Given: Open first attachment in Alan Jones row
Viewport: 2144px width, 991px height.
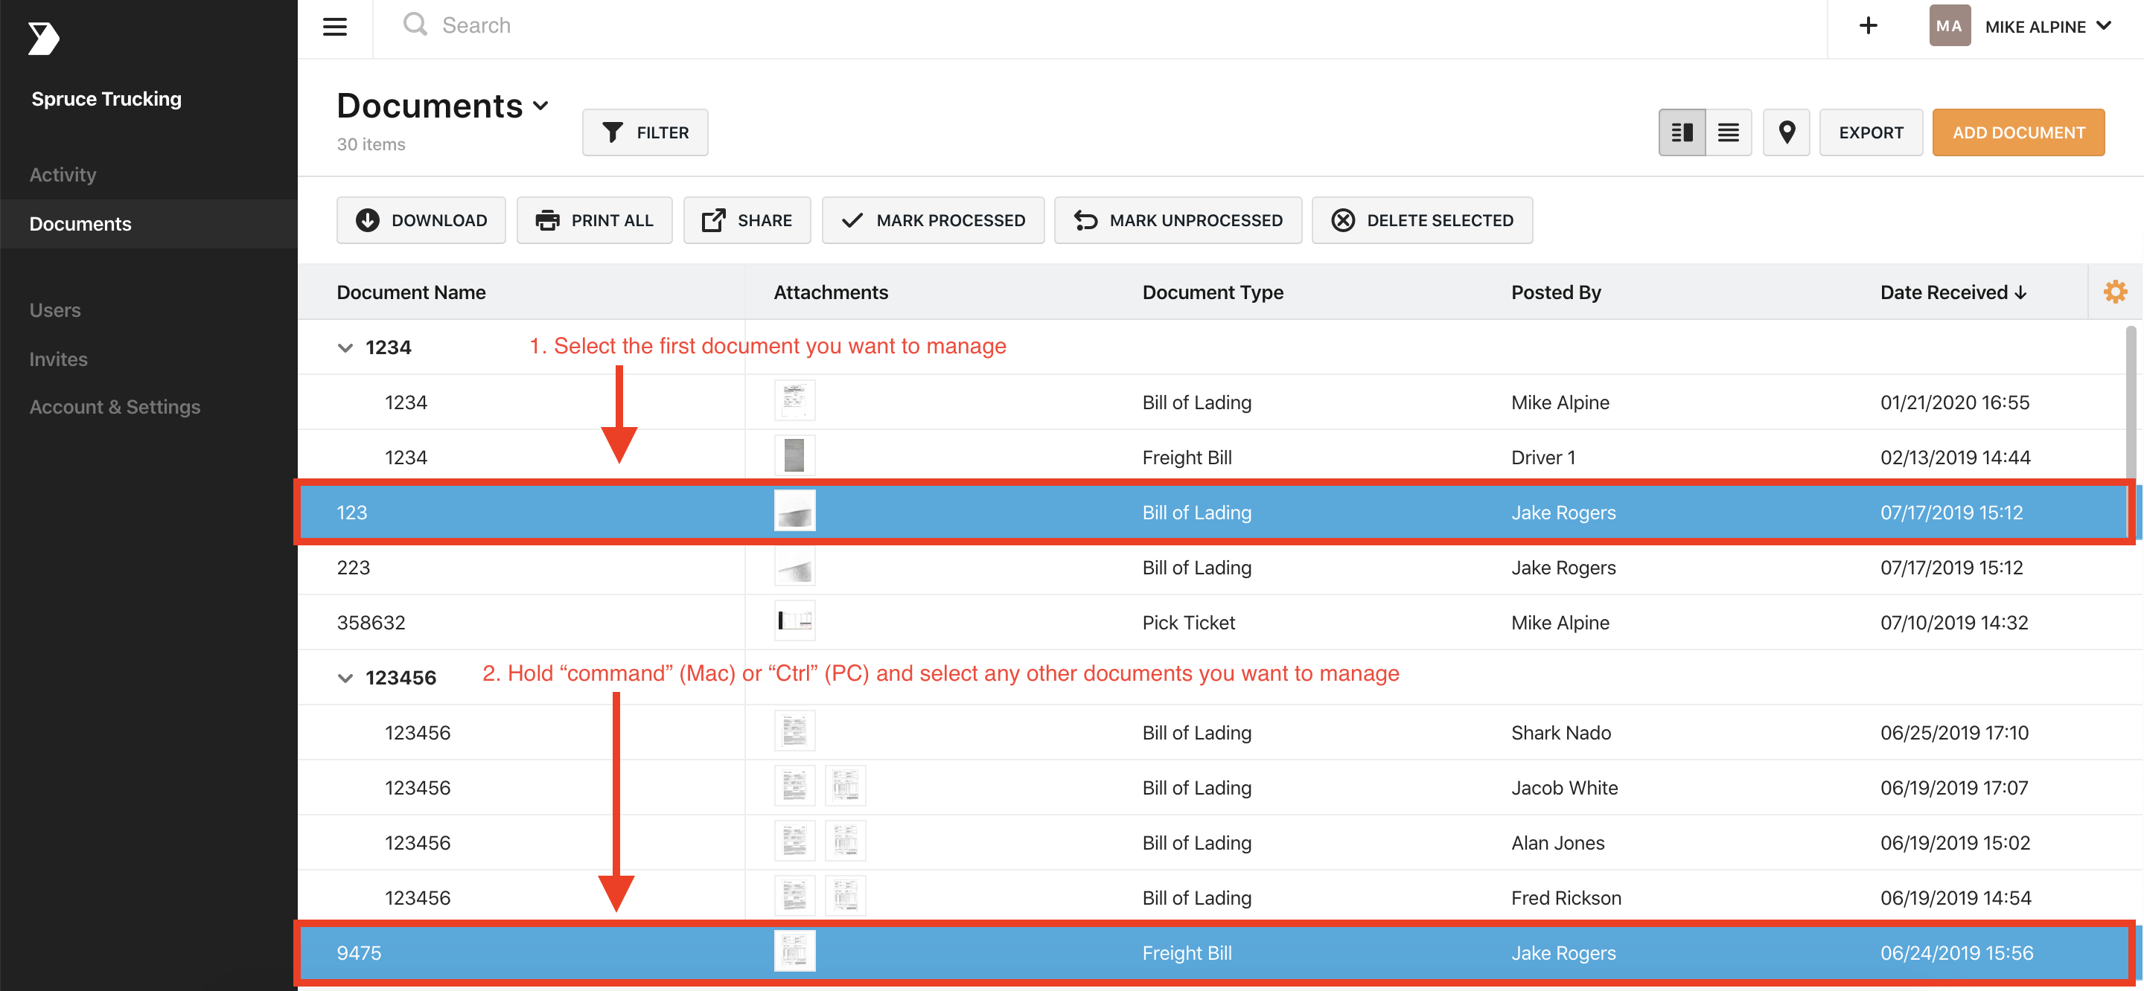Looking at the screenshot, I should (x=794, y=841).
